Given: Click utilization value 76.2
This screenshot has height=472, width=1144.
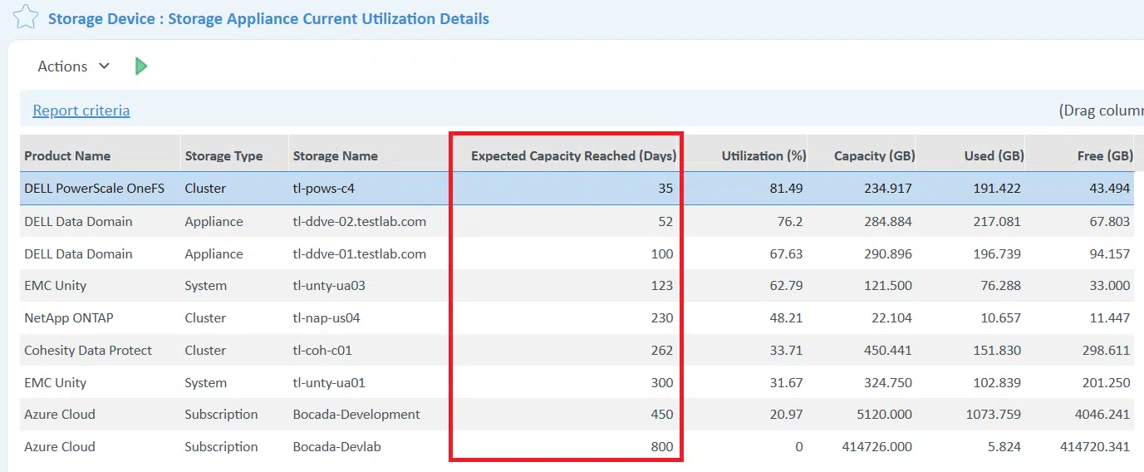Looking at the screenshot, I should (790, 222).
